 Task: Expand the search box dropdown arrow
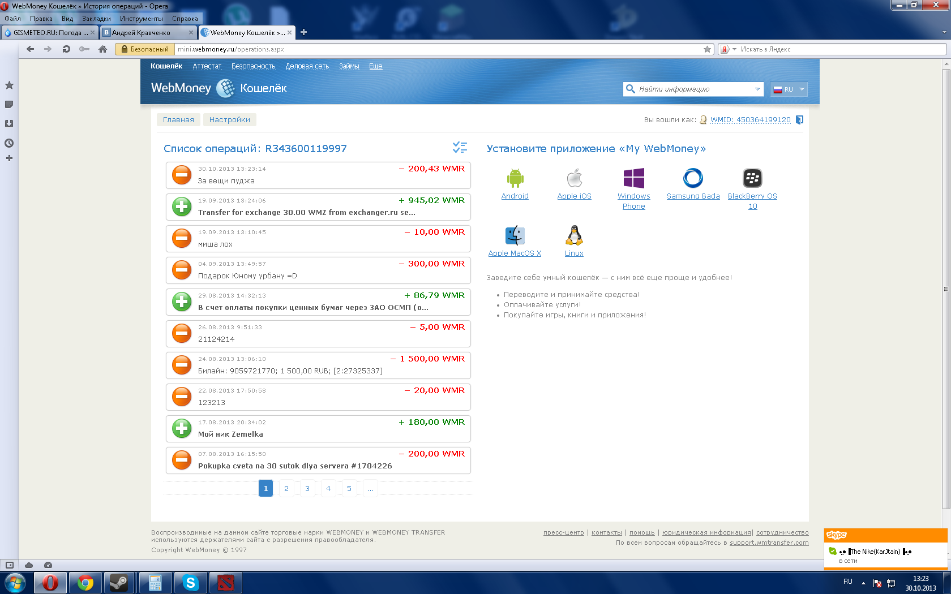(x=757, y=89)
